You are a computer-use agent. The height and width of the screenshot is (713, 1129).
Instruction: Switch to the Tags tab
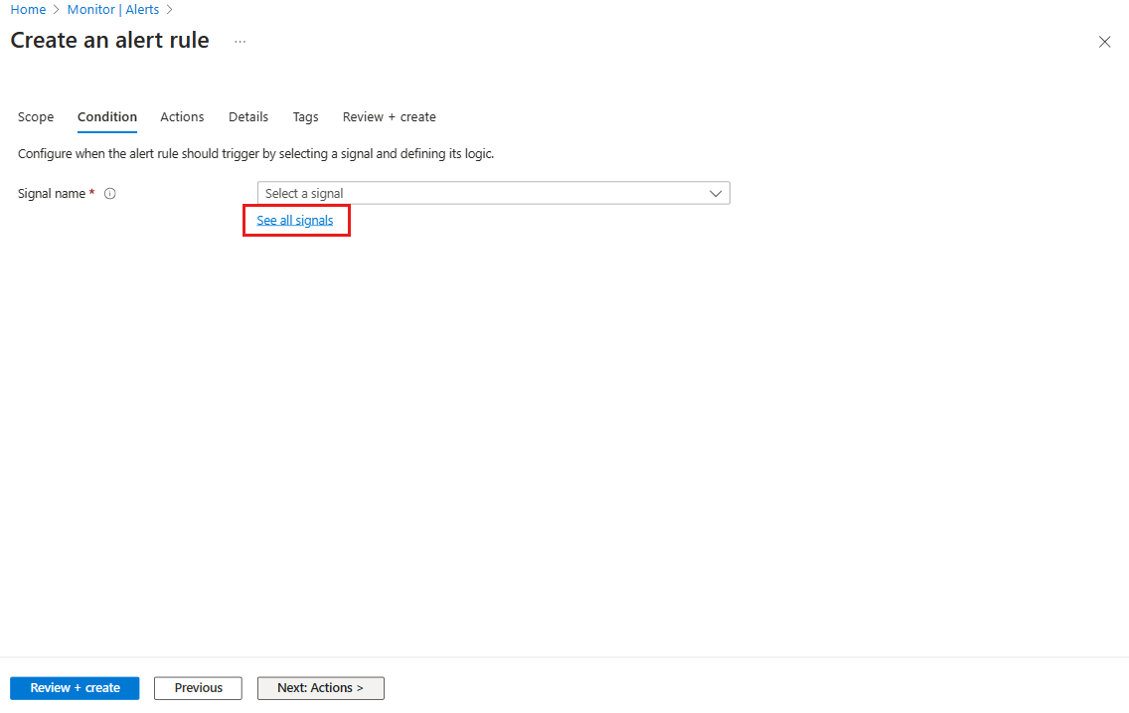(305, 116)
